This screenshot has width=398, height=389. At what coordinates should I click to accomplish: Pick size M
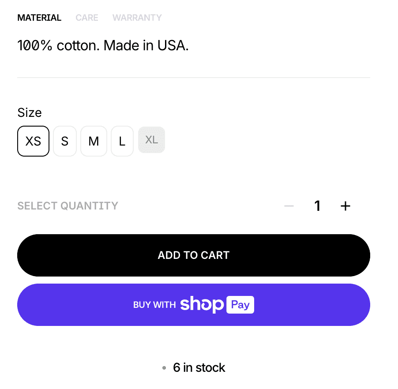94,141
